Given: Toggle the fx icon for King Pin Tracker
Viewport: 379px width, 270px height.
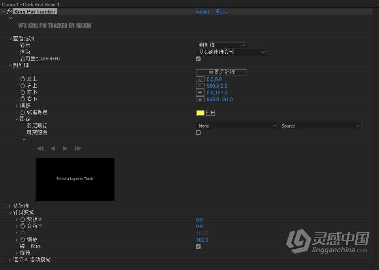Looking at the screenshot, I should click(x=9, y=11).
